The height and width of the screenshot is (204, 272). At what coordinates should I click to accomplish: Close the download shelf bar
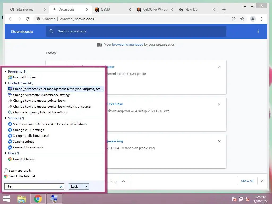click(x=262, y=181)
